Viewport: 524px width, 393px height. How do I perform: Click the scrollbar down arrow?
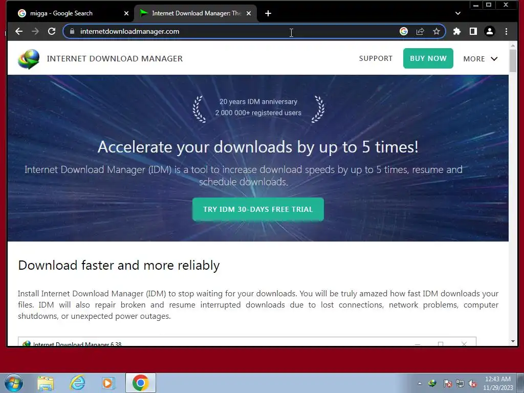(513, 341)
